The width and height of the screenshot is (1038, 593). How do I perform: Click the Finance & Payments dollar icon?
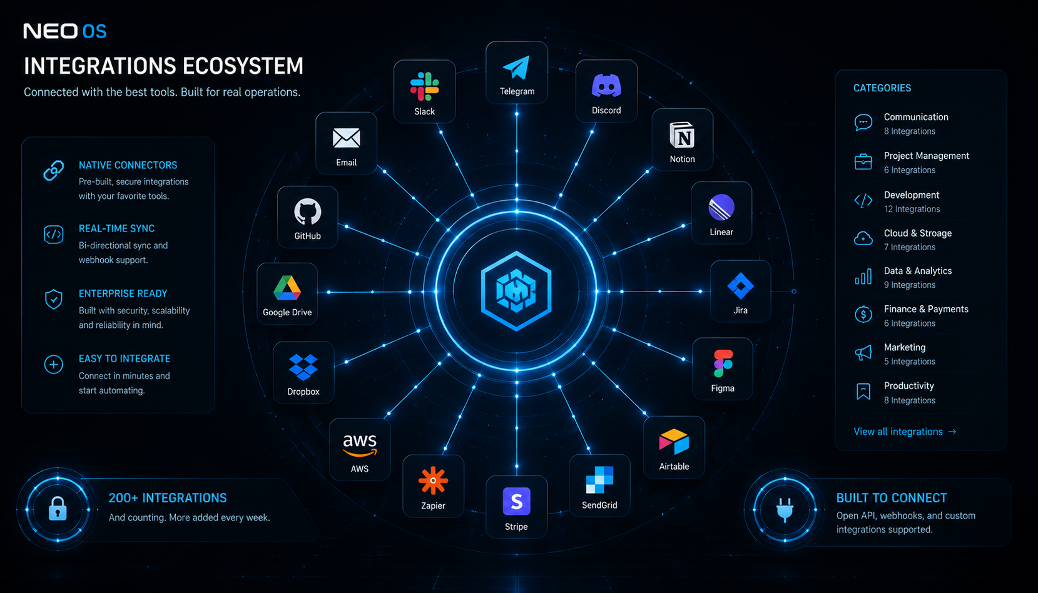point(863,315)
